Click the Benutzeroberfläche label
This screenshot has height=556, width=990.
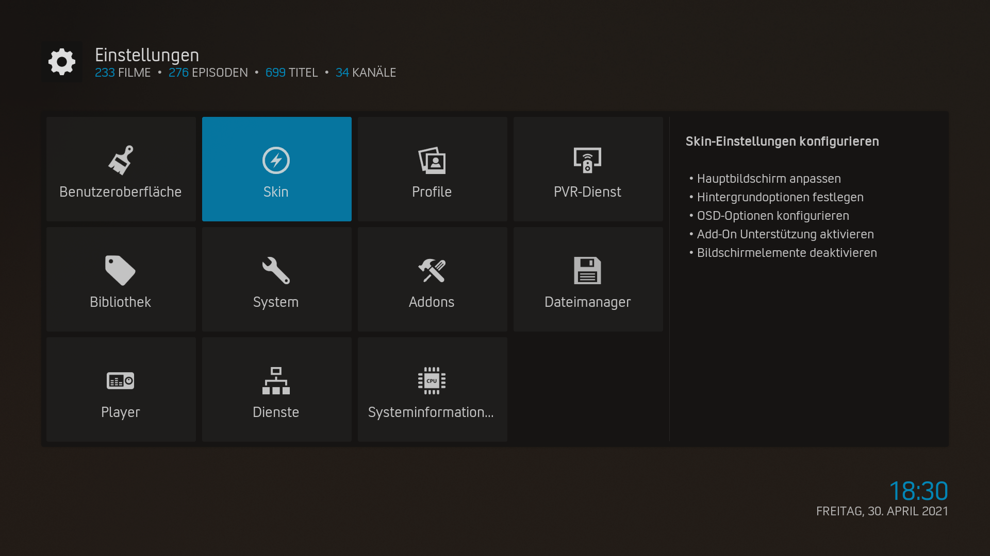coord(120,192)
